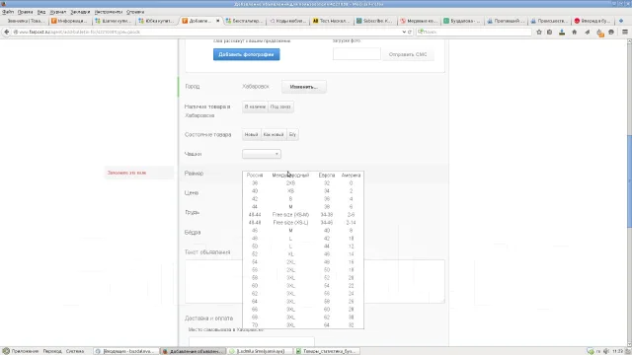Select 'Под заказ' availability option

tap(280, 106)
